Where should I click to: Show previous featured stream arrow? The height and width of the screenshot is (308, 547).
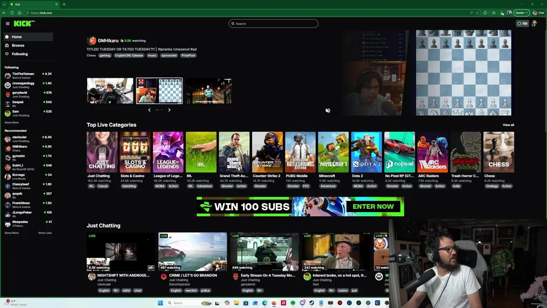149,110
